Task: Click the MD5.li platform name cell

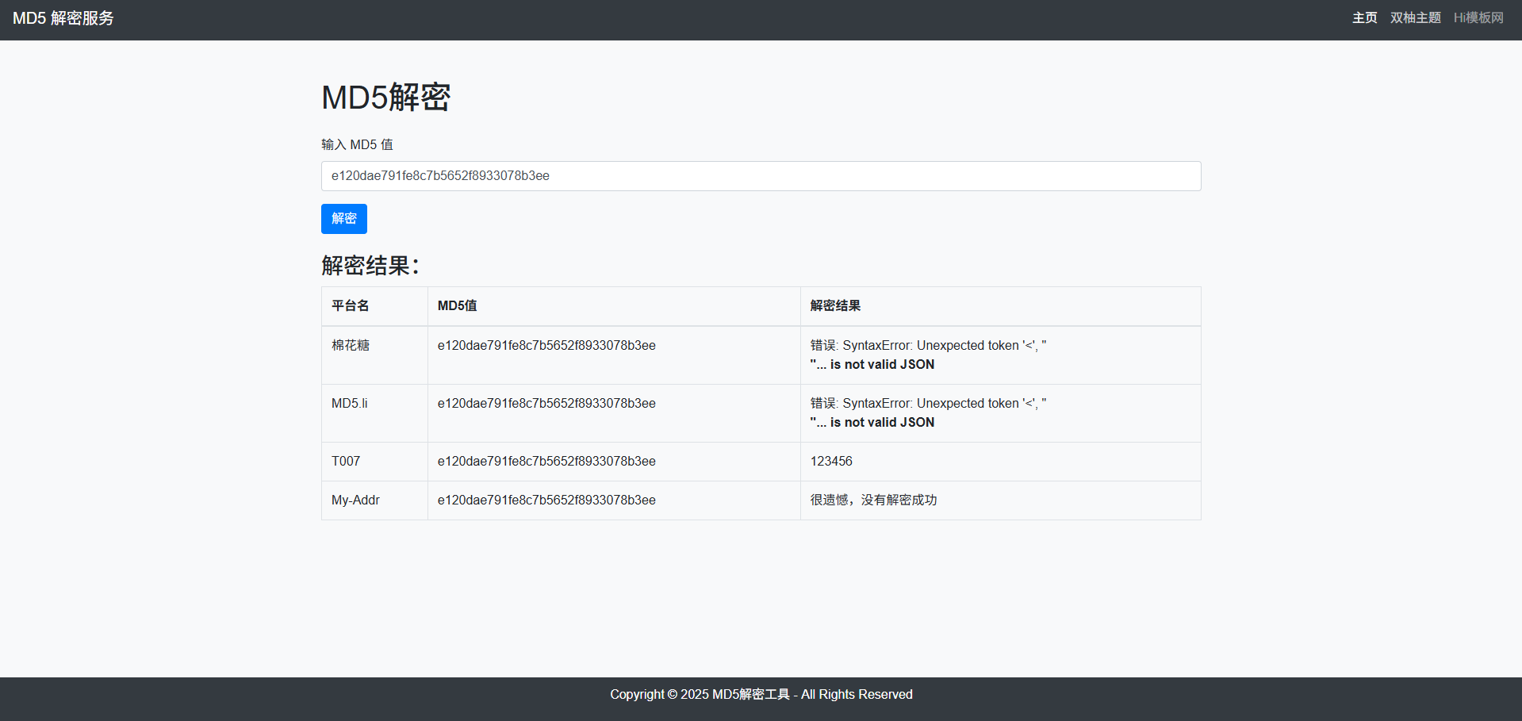Action: [x=349, y=404]
